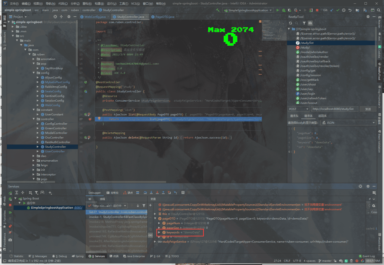Open the POST HTTP method dropdown
This screenshot has width=384, height=265.
(298, 109)
